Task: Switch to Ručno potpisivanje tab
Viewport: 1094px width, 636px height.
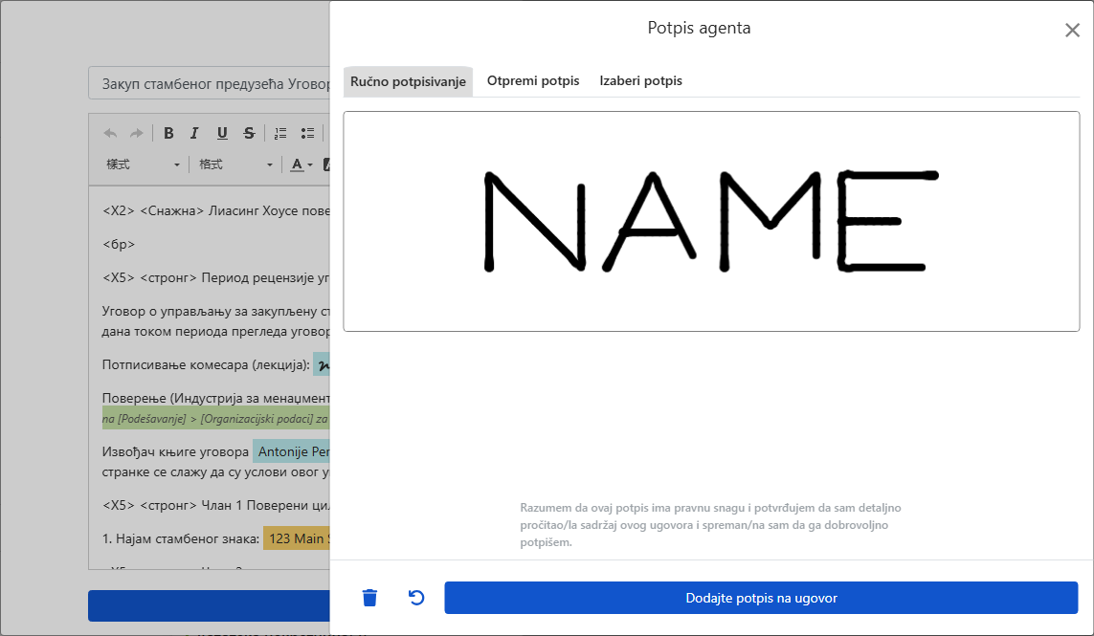Action: 408,81
